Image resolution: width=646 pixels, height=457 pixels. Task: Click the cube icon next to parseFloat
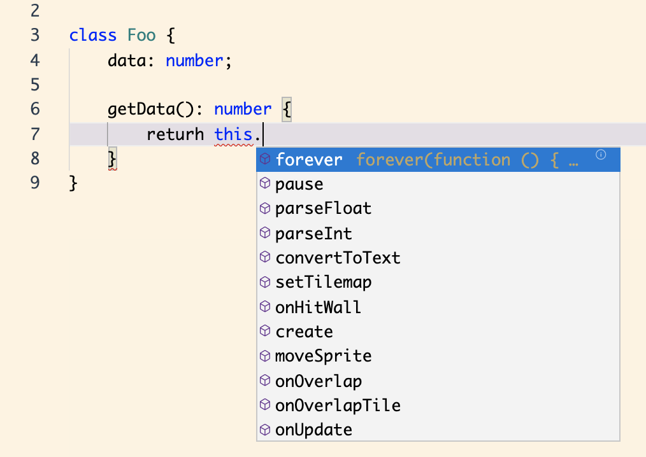pyautogui.click(x=264, y=208)
